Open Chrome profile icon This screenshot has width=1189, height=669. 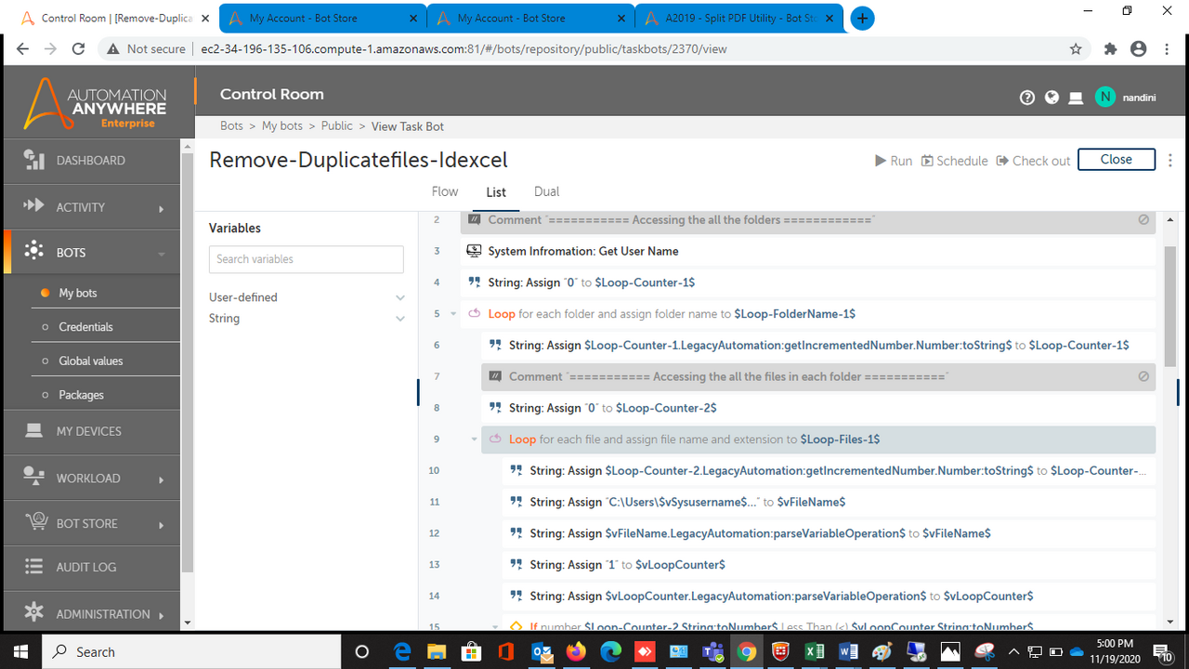1138,49
